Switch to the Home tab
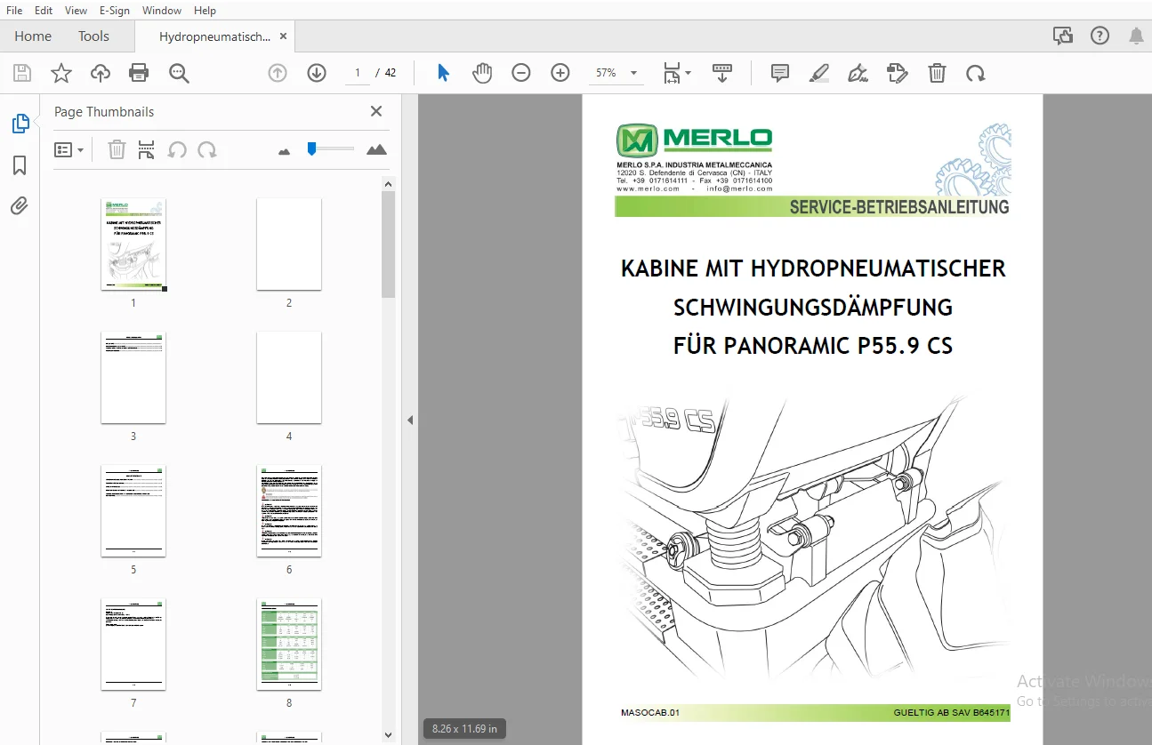1152x745 pixels. point(33,36)
